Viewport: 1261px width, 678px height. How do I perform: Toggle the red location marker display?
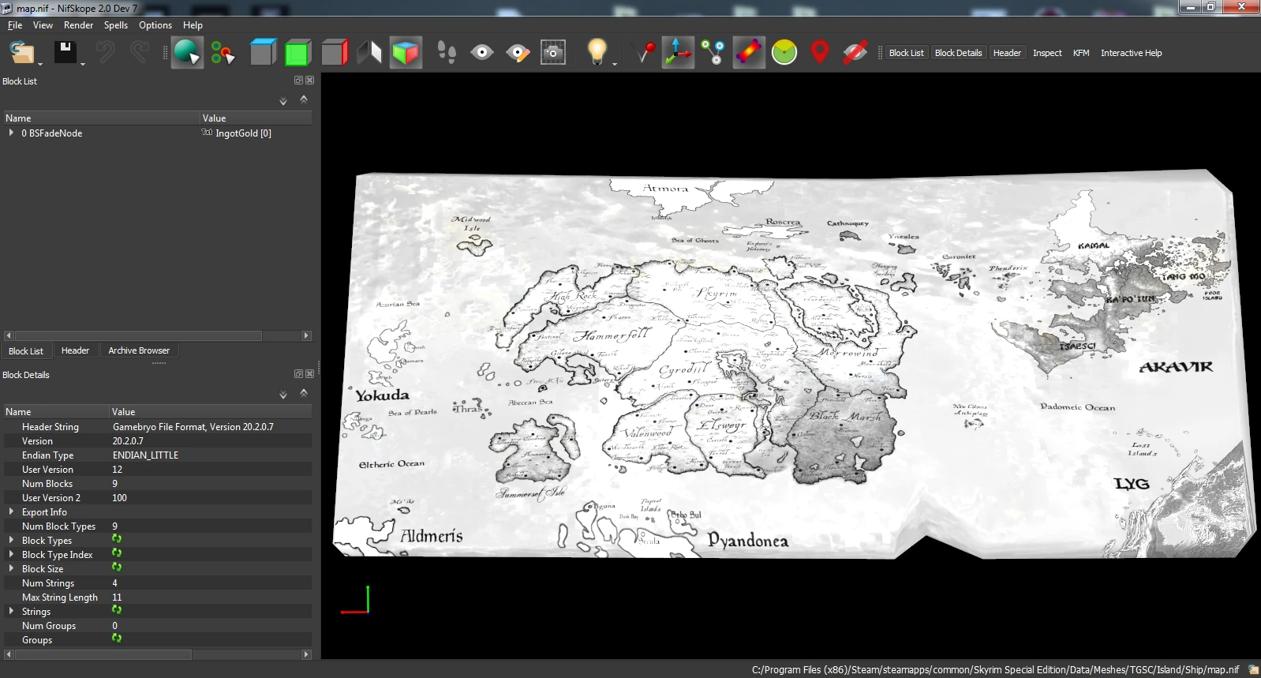(820, 53)
